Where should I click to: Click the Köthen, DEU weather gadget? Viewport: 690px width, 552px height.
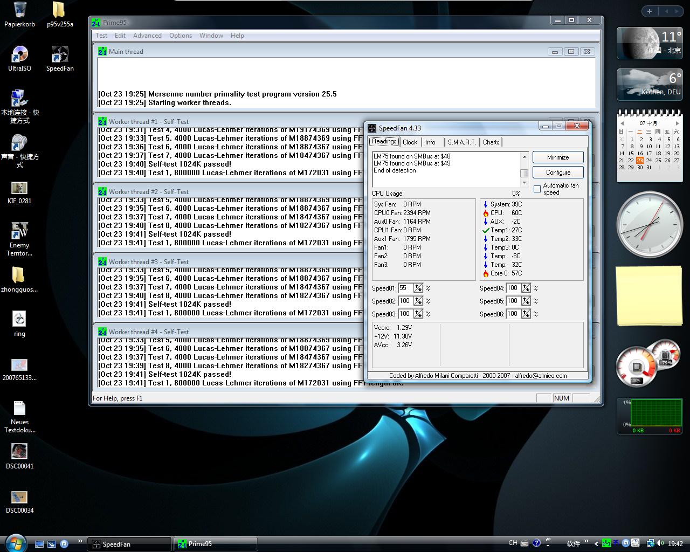tap(650, 84)
